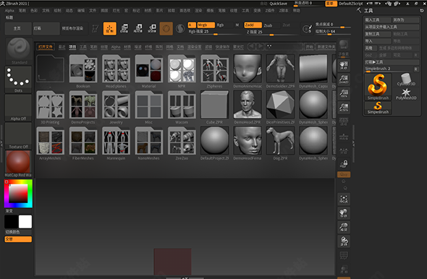Click the dock icon beside 工具 panel title
The width and height of the screenshot is (427, 279).
pos(421,11)
